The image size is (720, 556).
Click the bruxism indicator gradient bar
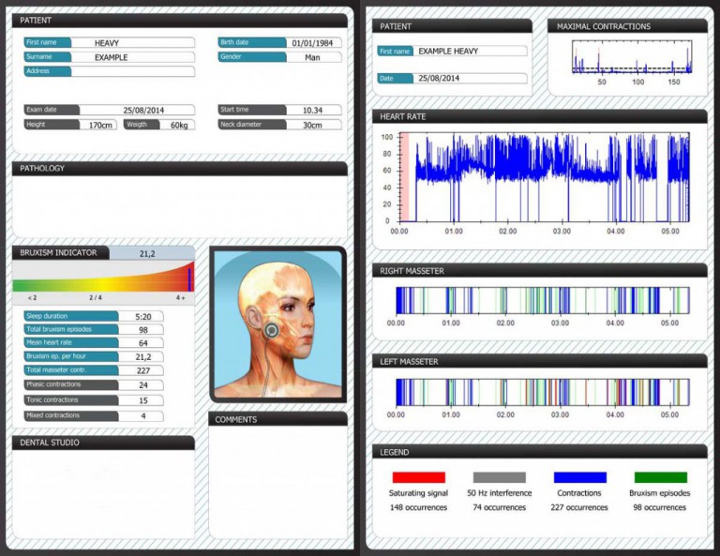[x=103, y=278]
